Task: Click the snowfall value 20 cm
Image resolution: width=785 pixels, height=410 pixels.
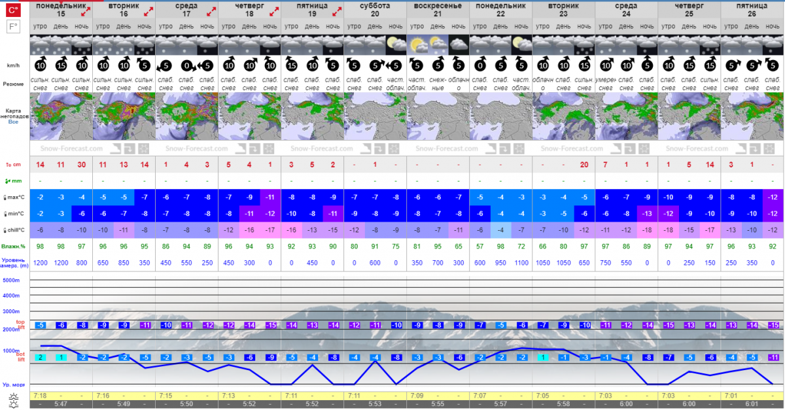Action: [x=584, y=165]
